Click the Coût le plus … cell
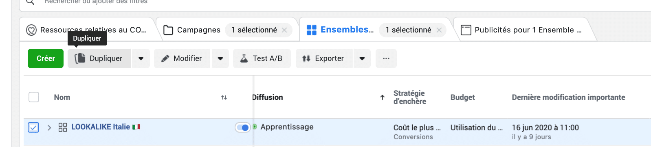Image resolution: width=651 pixels, height=147 pixels. (417, 128)
